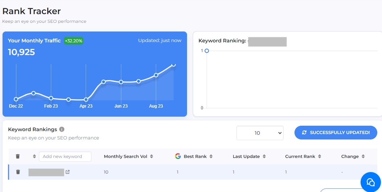Viewport: 382px width, 192px height.
Task: Select the Apr 23 traffic data point
Action: (x=86, y=100)
